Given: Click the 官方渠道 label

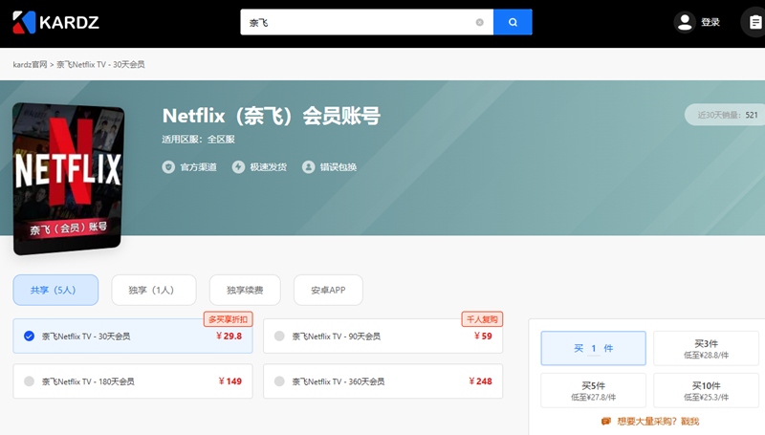Looking at the screenshot, I should 199,167.
